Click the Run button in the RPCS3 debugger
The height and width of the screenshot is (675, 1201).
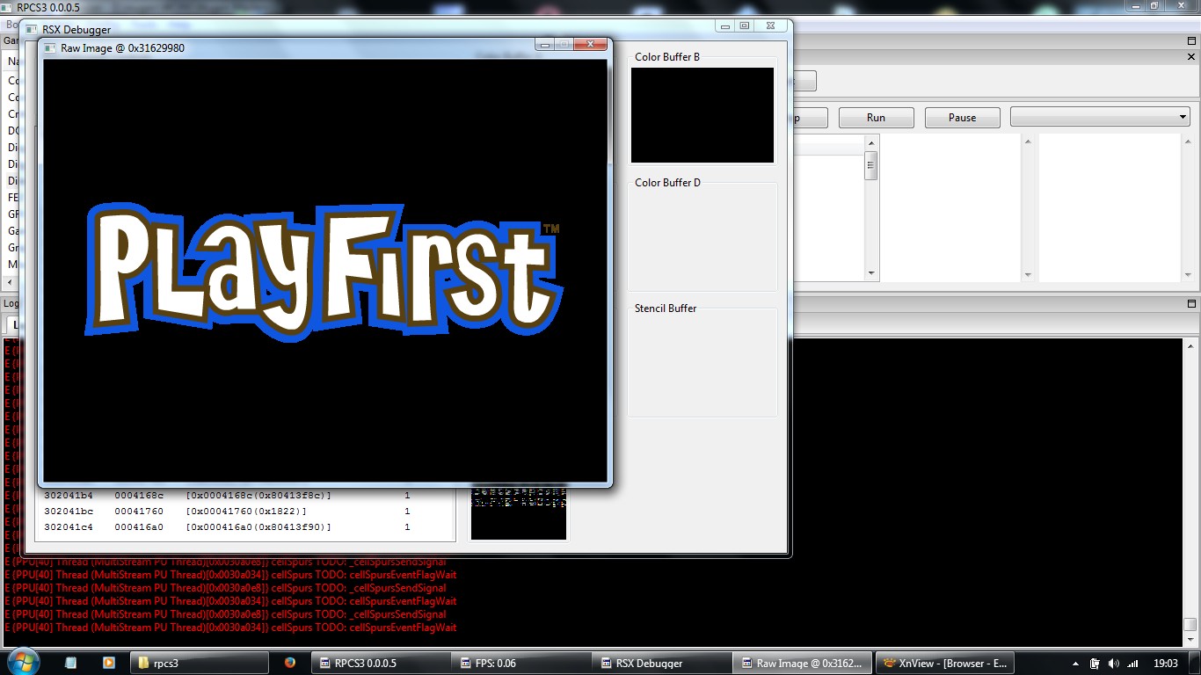876,118
